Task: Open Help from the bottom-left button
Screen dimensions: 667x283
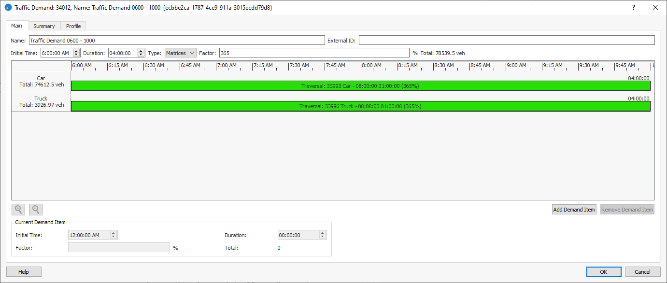Action: point(24,272)
